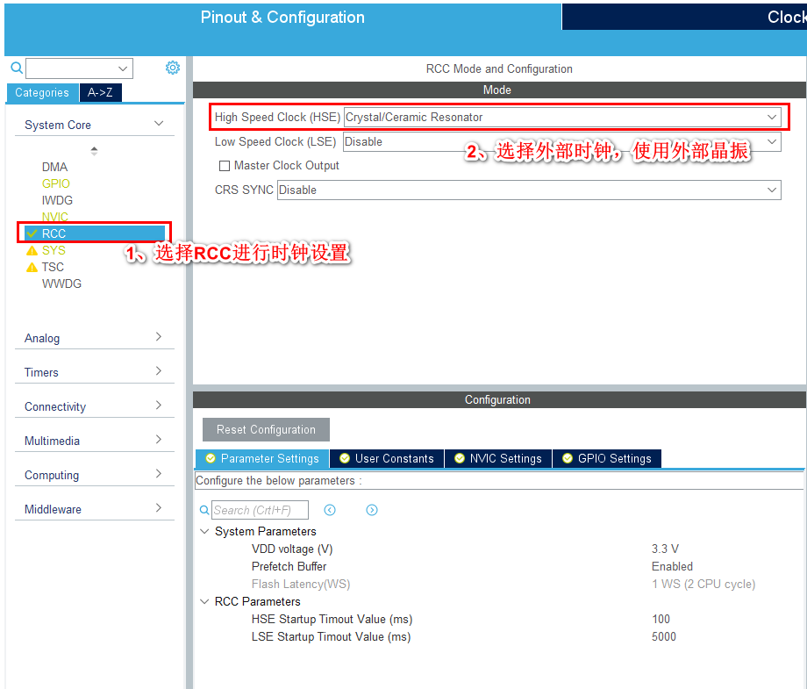Open the Low Speed Clock (LSE) dropdown

pos(770,141)
